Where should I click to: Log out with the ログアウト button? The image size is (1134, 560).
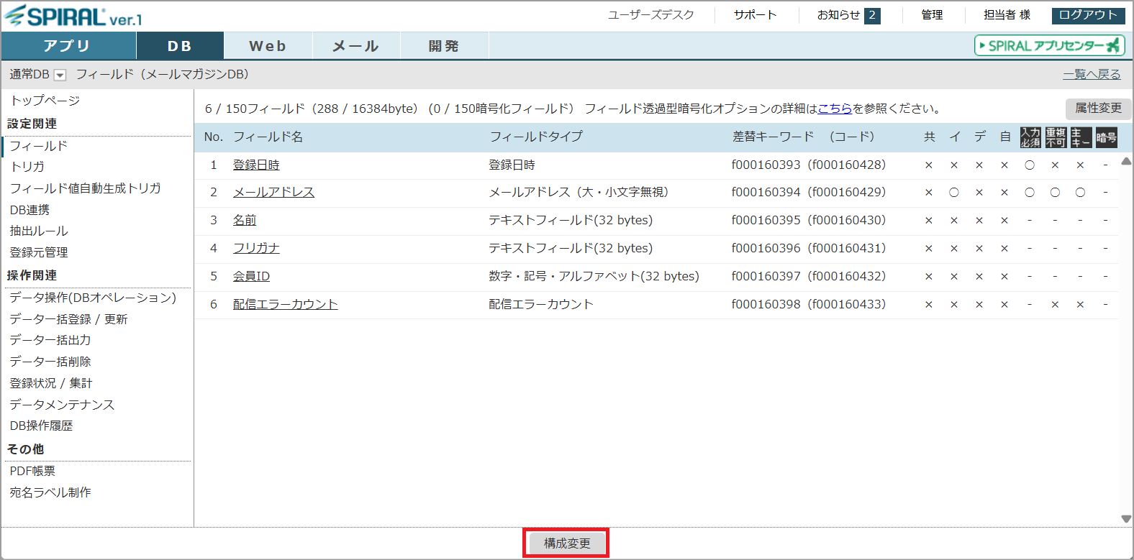tap(1087, 15)
